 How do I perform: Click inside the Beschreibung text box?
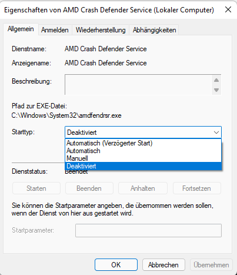[x=138, y=85]
